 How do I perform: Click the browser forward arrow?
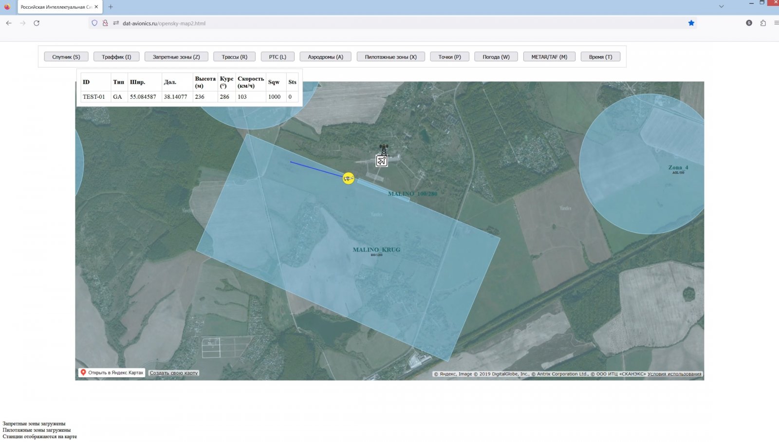click(x=22, y=23)
